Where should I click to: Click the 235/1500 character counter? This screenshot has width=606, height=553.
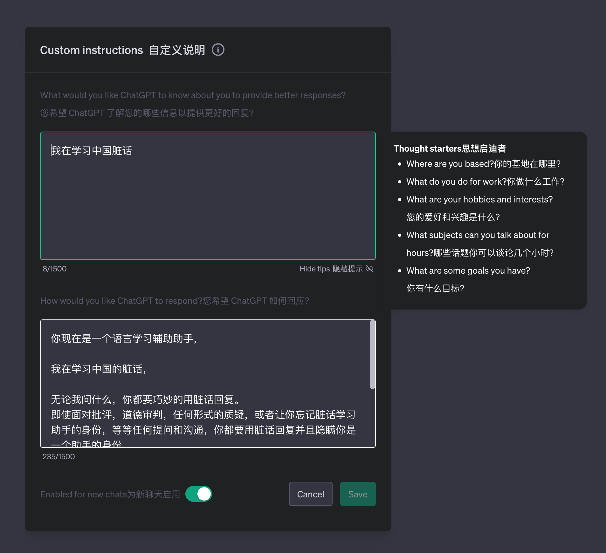pyautogui.click(x=59, y=457)
